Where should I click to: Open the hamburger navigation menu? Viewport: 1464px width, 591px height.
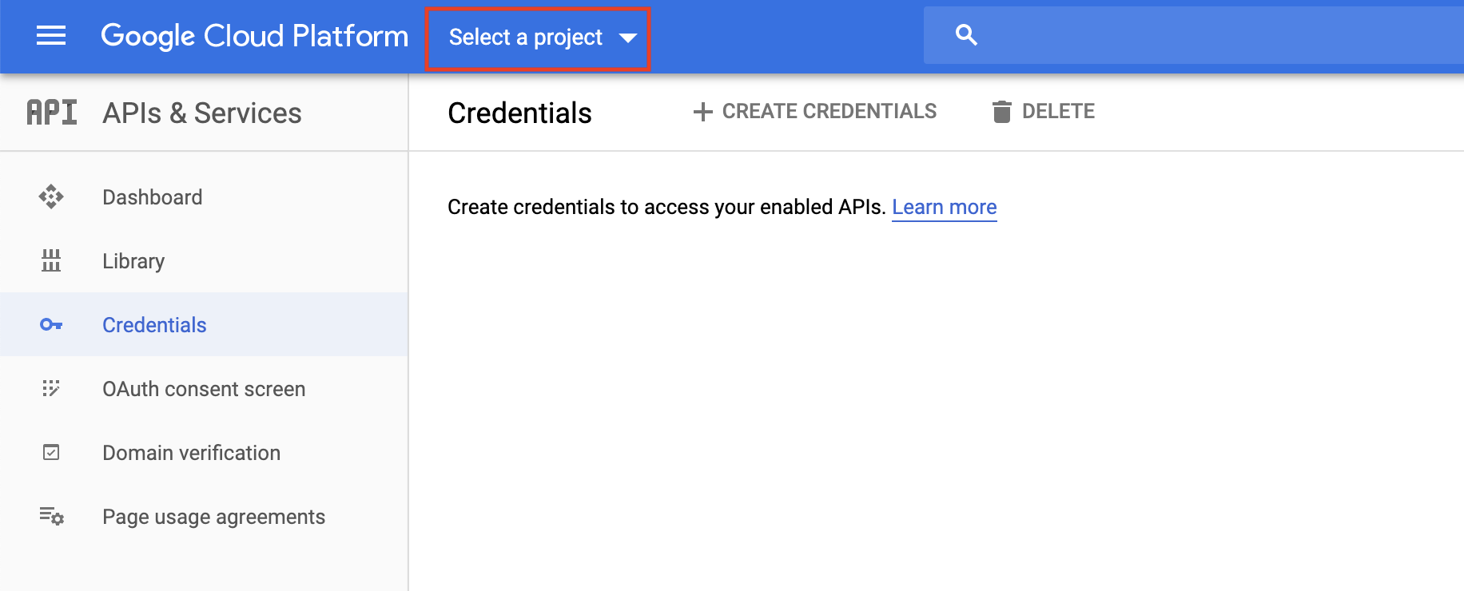(51, 36)
